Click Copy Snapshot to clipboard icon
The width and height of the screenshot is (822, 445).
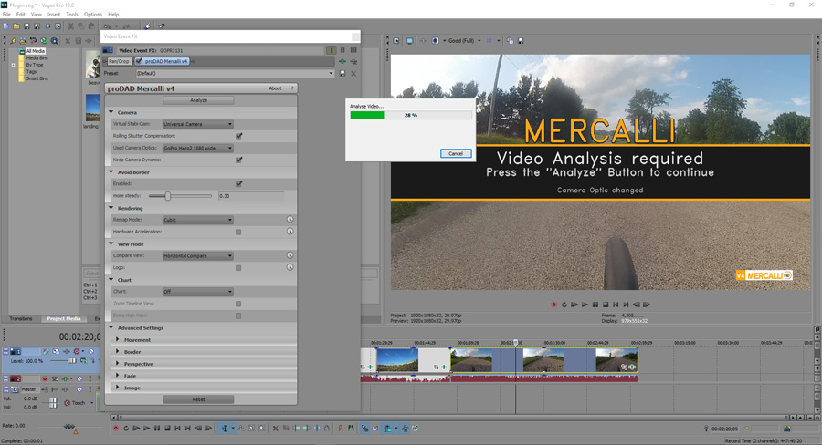coord(510,41)
